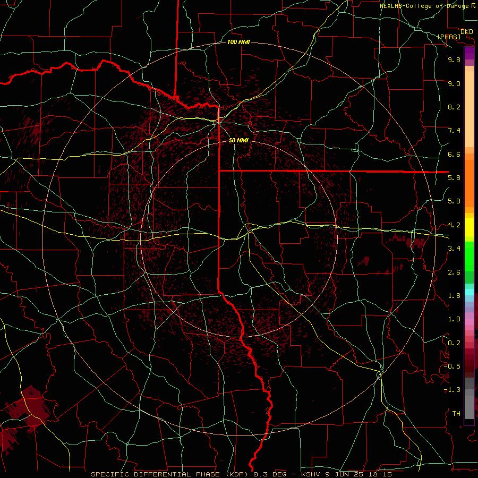
Task: Click the orange color scale segment
Action: (x=469, y=184)
